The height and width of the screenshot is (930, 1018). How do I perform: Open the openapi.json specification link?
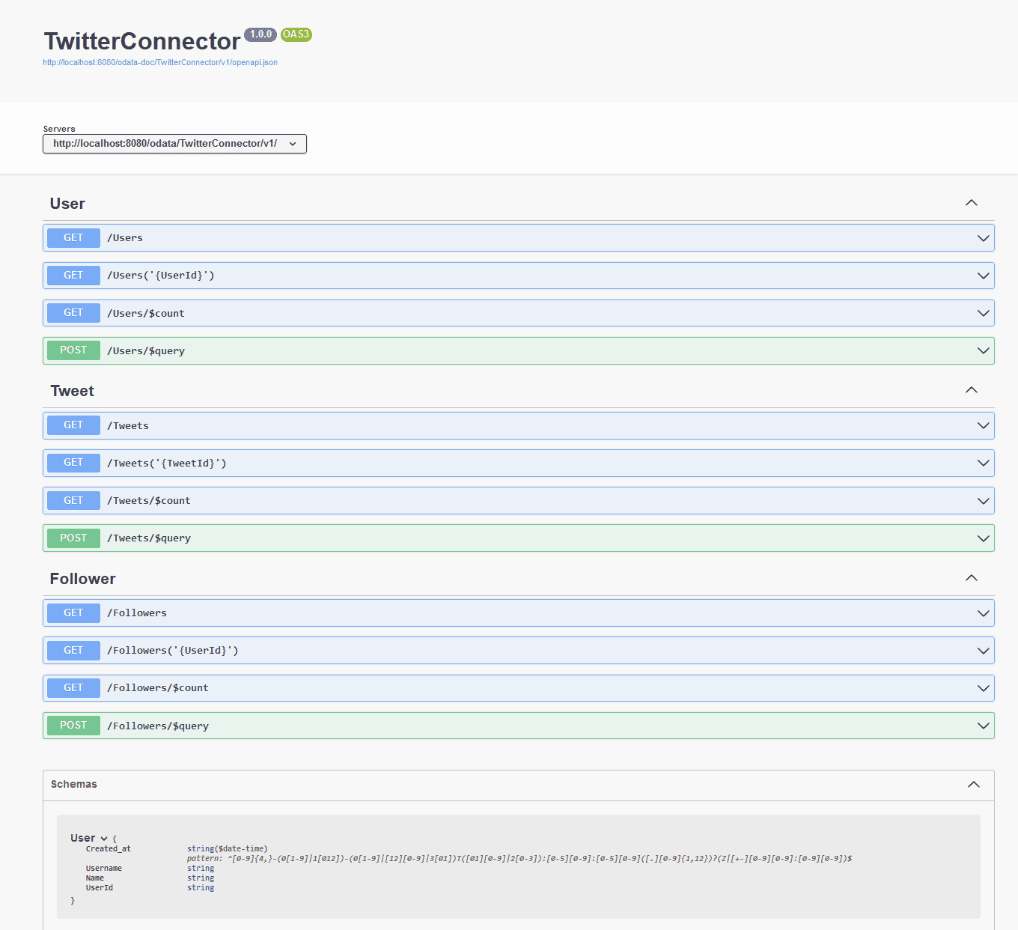pos(160,62)
